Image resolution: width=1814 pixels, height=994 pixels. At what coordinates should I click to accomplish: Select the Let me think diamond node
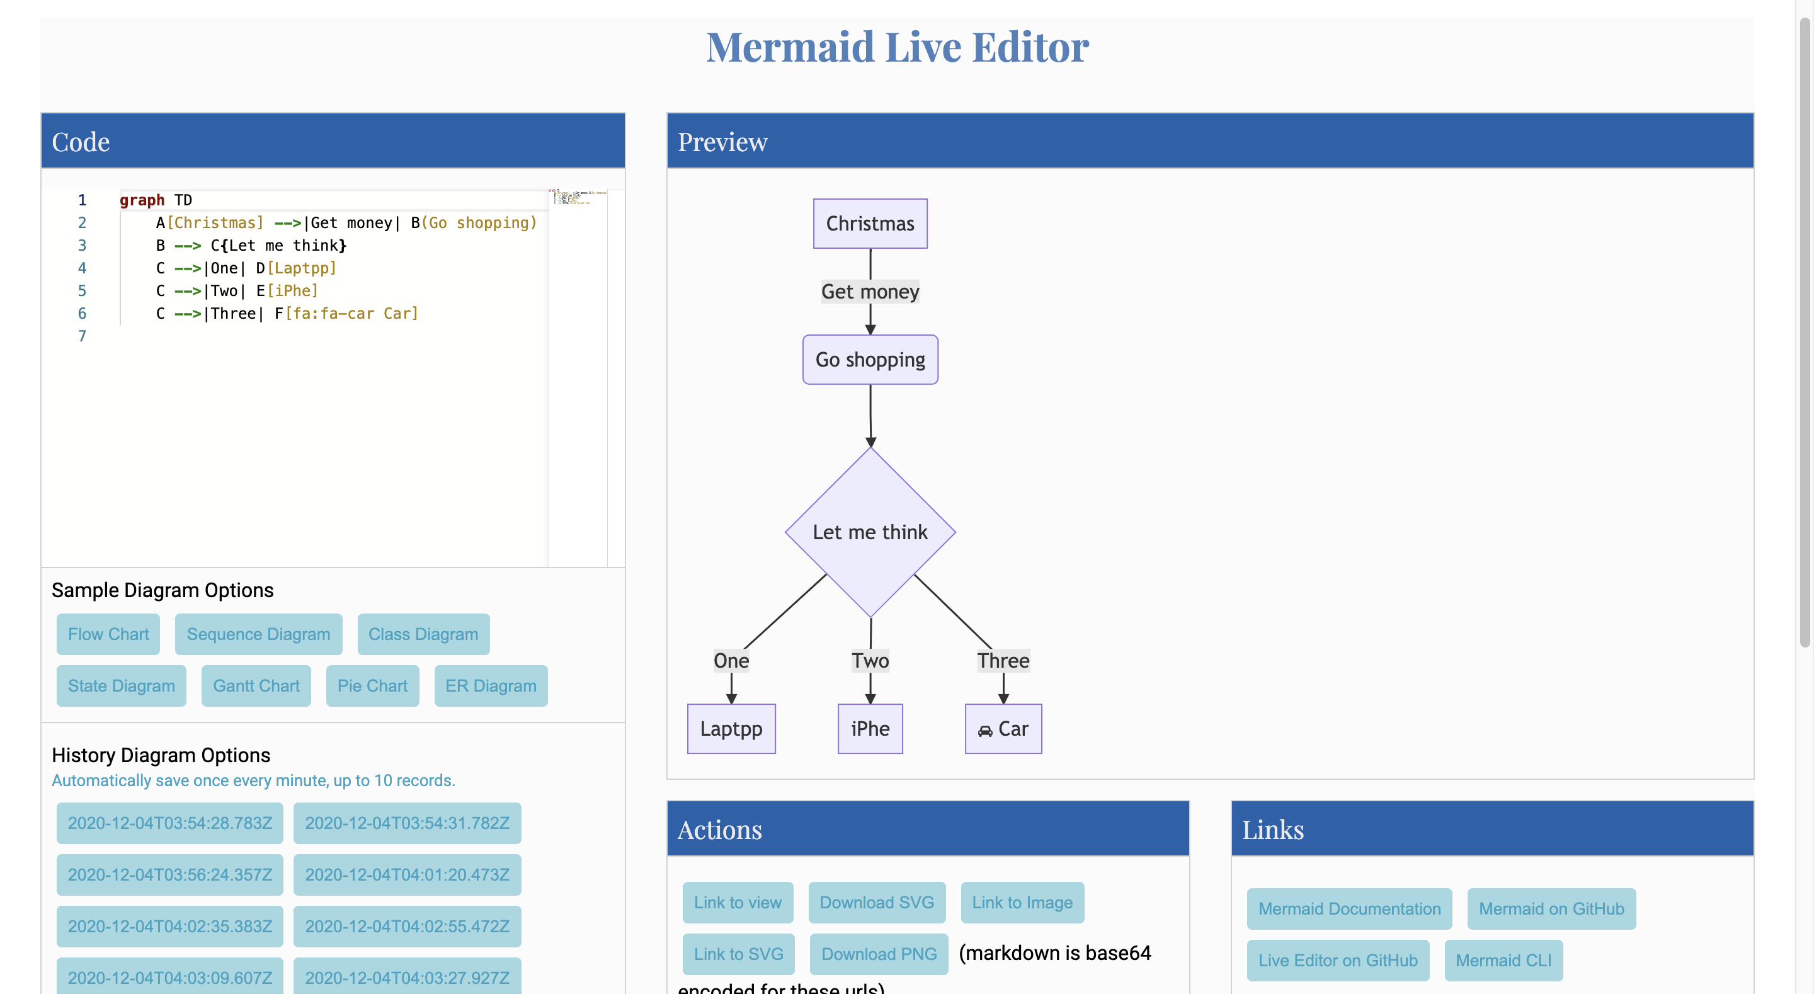tap(870, 532)
